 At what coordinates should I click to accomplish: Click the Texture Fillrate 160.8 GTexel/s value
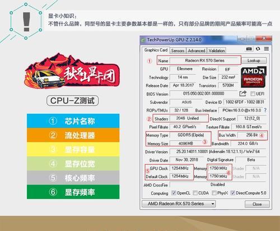point(249,127)
